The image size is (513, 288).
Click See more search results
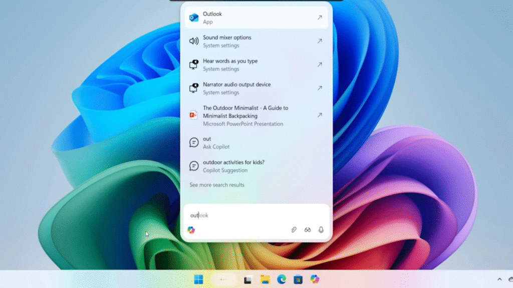coord(217,185)
